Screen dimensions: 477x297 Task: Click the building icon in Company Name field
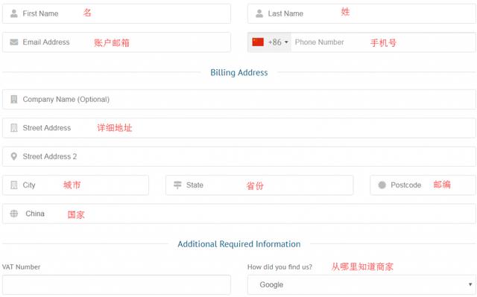coord(14,99)
